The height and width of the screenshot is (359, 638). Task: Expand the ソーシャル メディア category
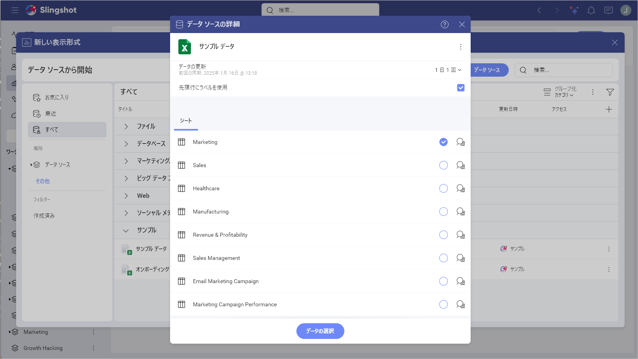pos(126,213)
